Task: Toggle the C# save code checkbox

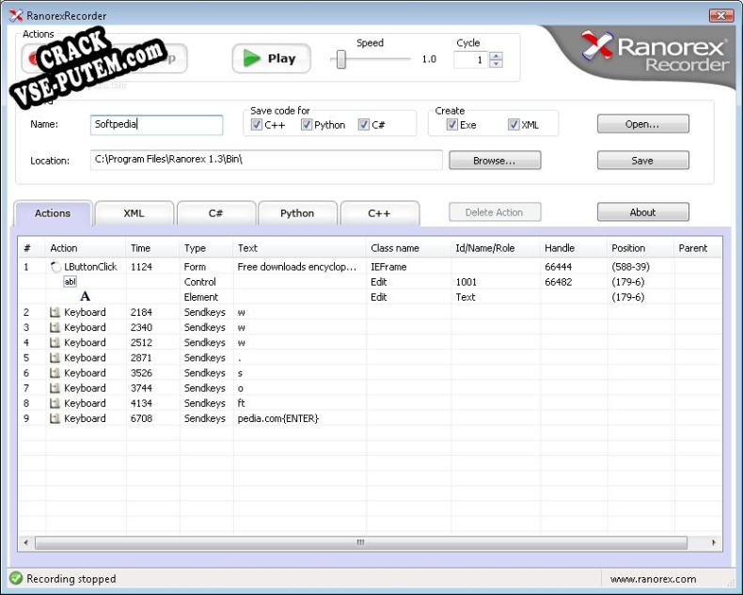Action: [363, 125]
